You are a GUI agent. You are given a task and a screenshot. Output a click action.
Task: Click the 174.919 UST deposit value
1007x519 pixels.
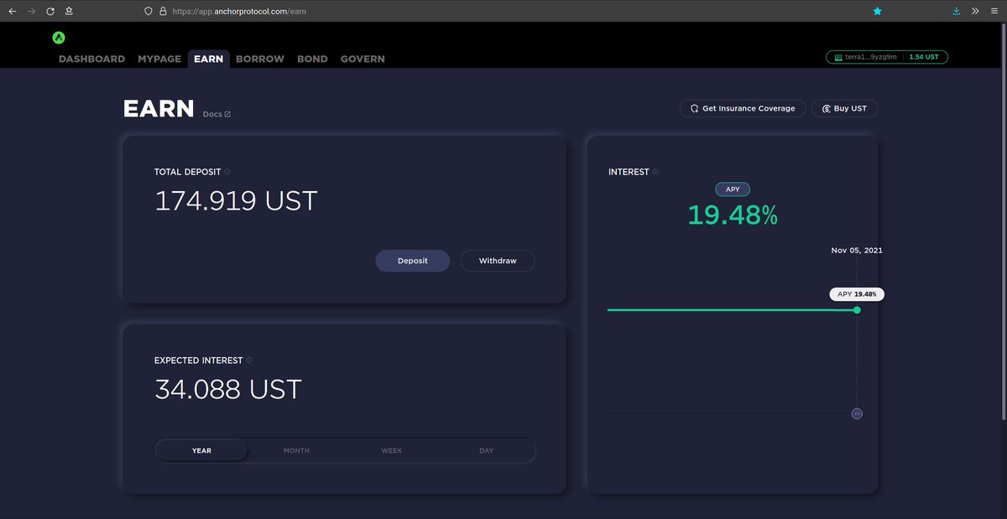click(236, 201)
